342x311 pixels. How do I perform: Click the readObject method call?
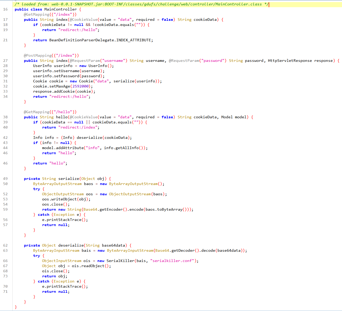pyautogui.click(x=93, y=266)
